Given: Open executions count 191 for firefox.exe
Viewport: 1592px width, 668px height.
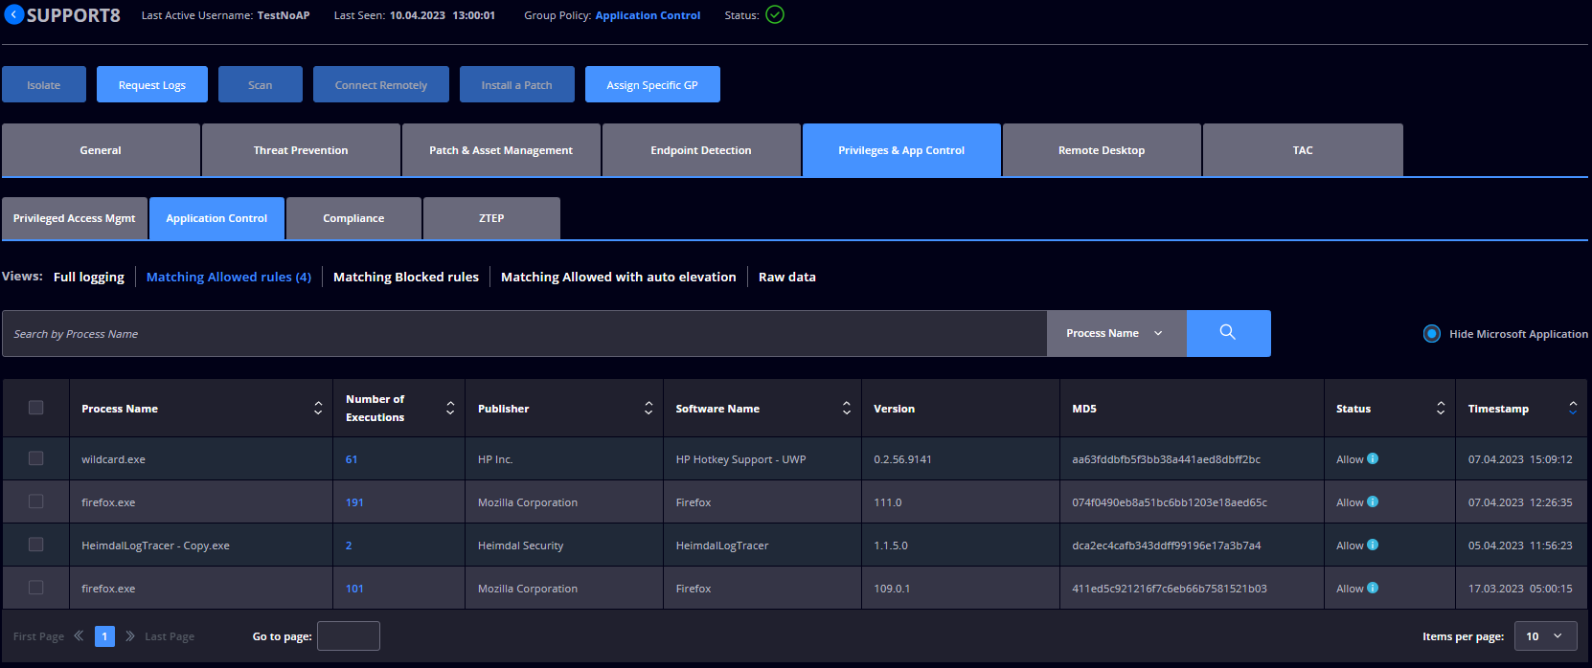Looking at the screenshot, I should coord(354,502).
